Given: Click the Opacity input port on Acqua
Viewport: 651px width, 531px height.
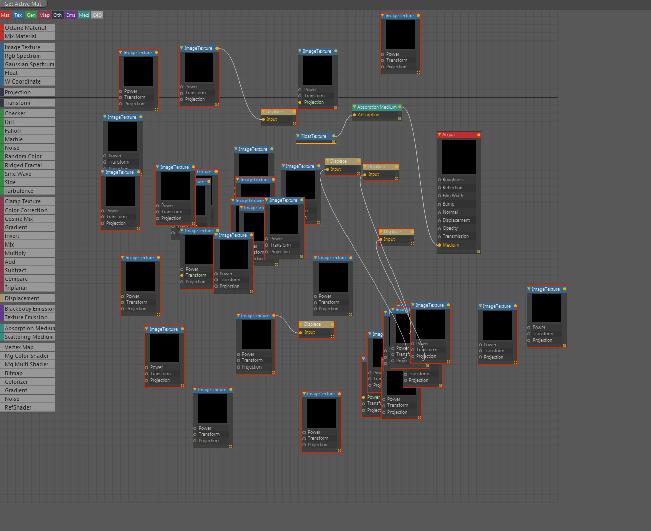Looking at the screenshot, I should click(439, 228).
